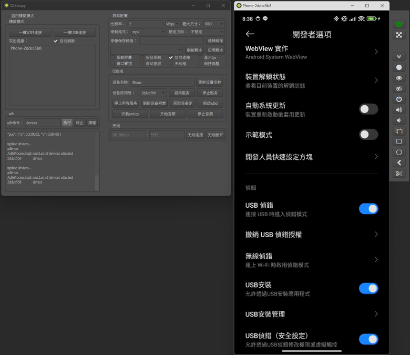Viewport: 410px width, 355px height.
Task: Open the 录制格式 mp4 dropdown
Action: [x=149, y=32]
